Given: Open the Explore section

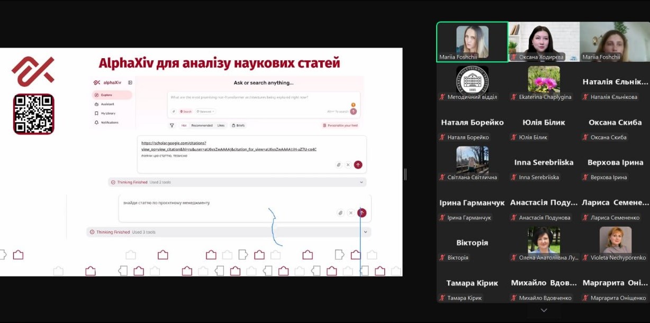Looking at the screenshot, I should click(112, 95).
